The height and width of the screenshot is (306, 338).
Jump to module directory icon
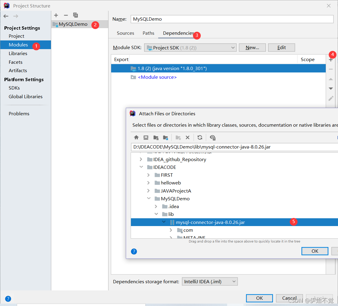165,137
